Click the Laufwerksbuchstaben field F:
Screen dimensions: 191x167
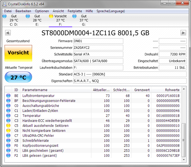(x=98, y=68)
